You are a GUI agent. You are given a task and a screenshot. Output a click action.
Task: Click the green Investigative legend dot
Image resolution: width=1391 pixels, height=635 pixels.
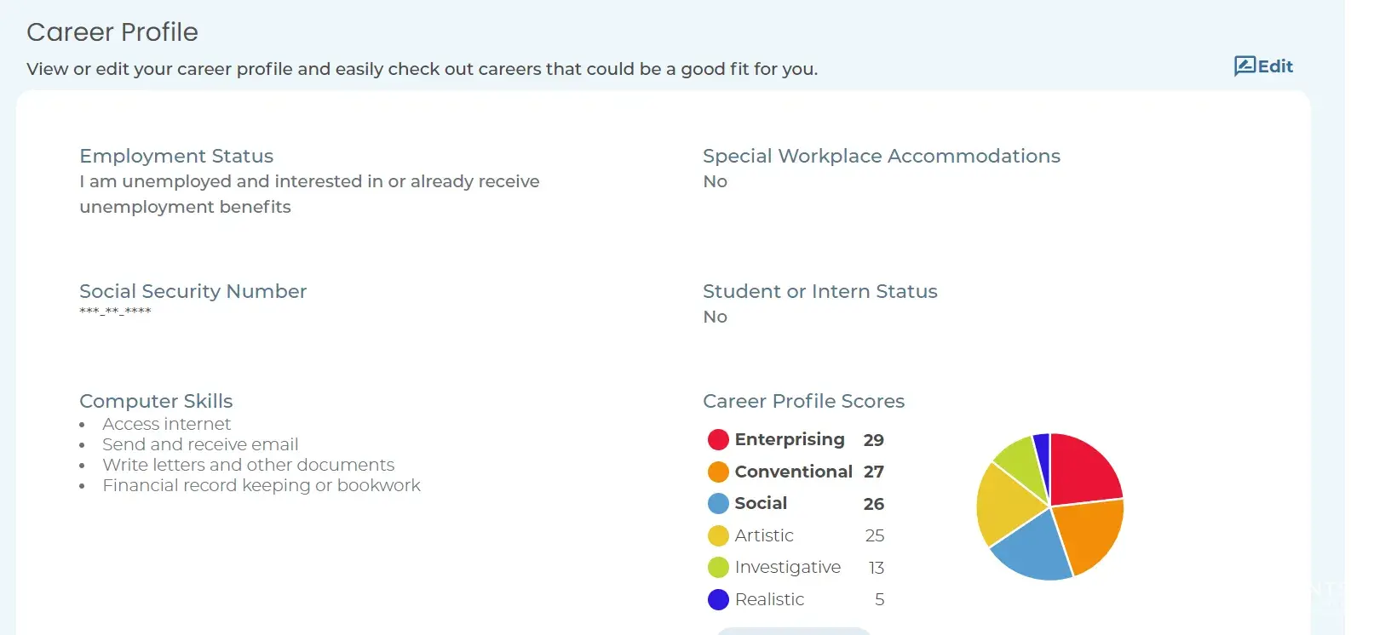coord(718,567)
